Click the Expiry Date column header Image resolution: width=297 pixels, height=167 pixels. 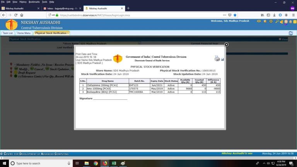(157, 81)
